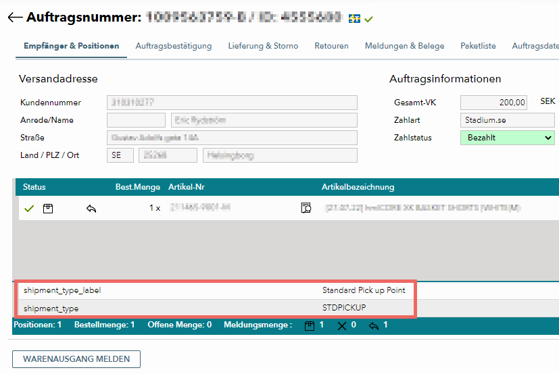The width and height of the screenshot is (559, 374).
Task: Click the country field showing SE
Action: point(120,155)
